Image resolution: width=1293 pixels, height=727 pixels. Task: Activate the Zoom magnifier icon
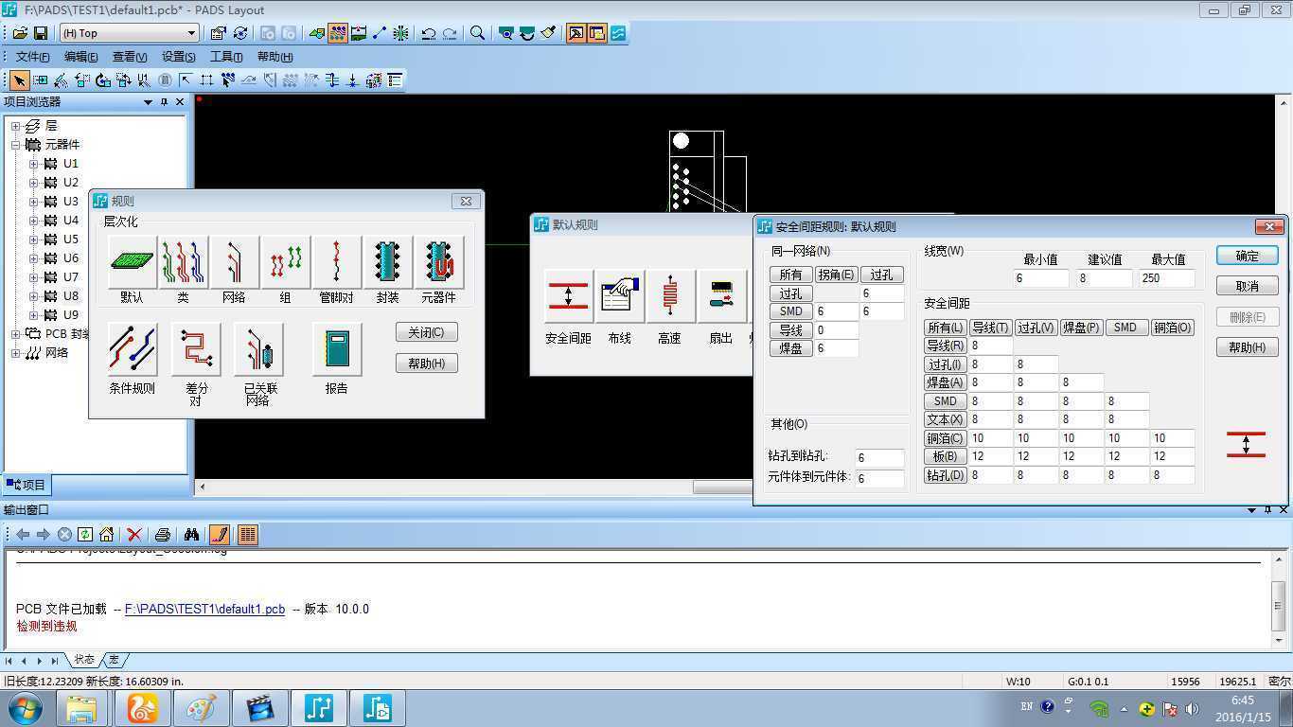[478, 33]
